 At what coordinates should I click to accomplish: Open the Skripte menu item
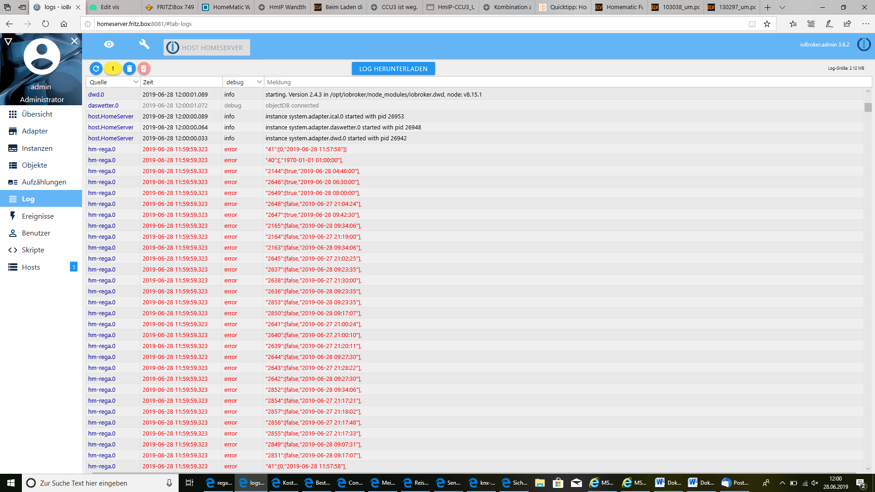coord(33,250)
